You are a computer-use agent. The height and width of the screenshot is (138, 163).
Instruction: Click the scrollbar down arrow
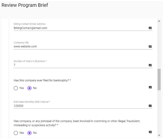tap(159, 135)
